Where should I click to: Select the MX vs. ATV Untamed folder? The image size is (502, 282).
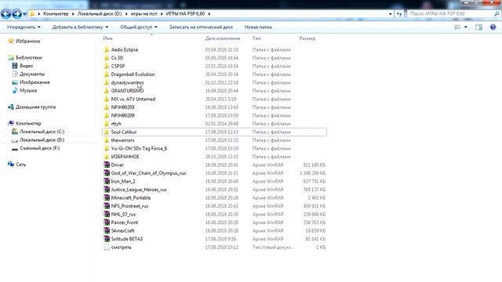(x=133, y=99)
